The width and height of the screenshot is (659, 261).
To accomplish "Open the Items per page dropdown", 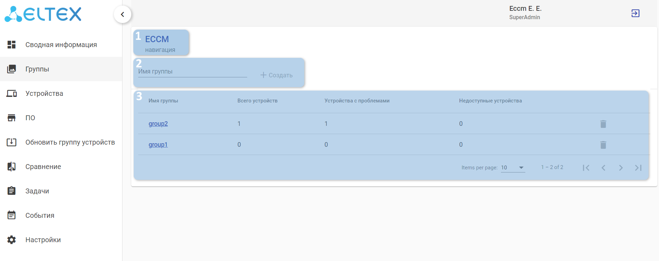I will tap(513, 168).
